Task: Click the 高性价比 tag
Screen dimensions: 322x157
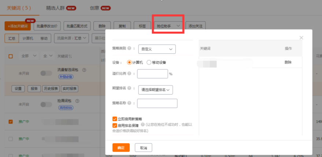Action: [x=66, y=108]
